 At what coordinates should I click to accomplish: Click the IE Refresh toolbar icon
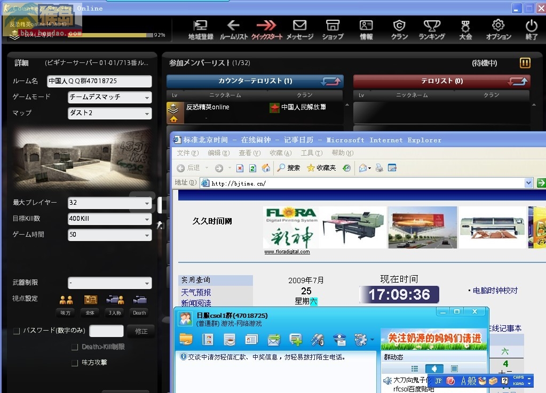[x=253, y=169]
